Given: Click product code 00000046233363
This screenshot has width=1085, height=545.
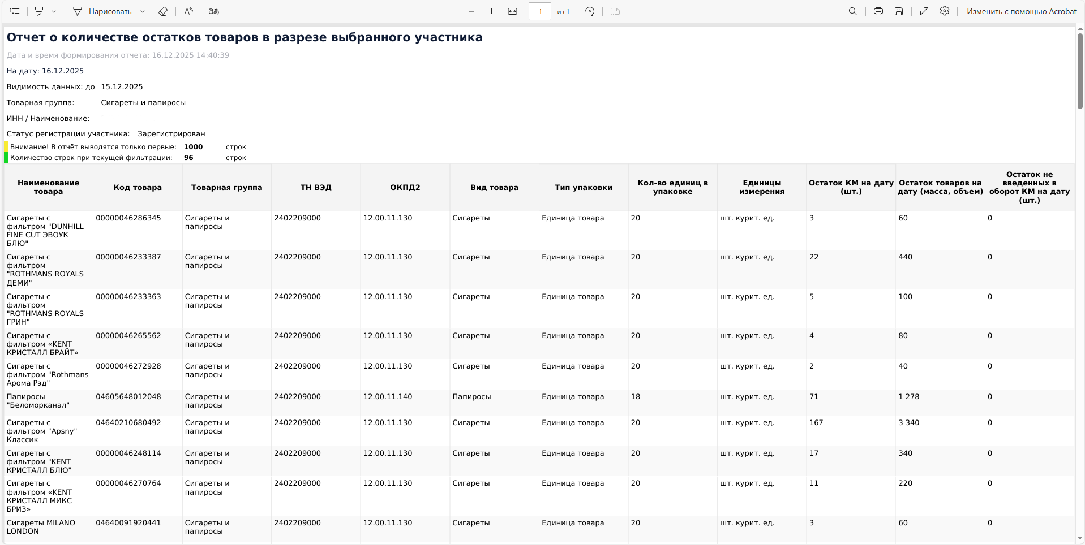Looking at the screenshot, I should click(128, 297).
